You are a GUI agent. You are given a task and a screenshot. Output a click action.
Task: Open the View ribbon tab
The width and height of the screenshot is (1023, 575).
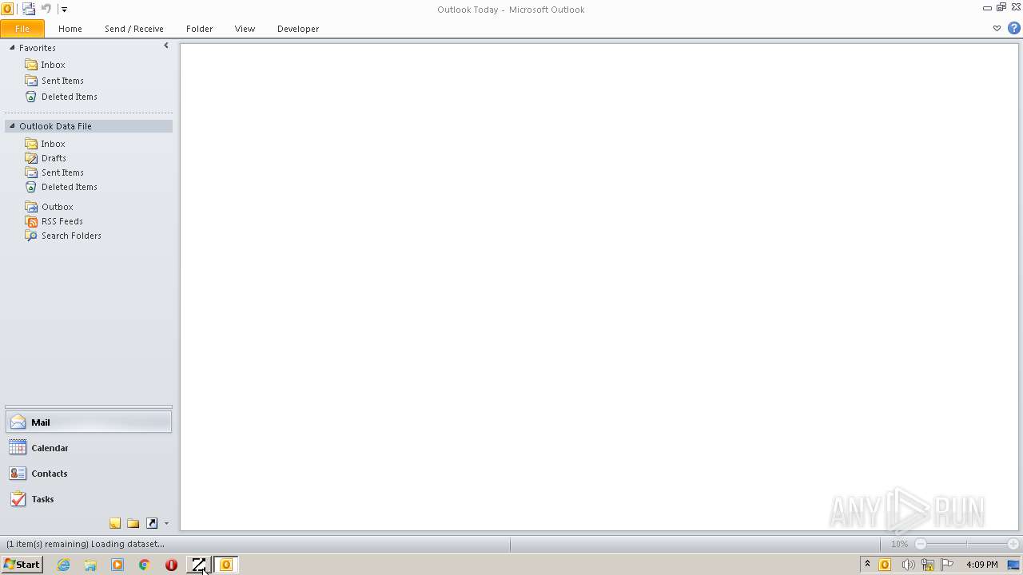(x=245, y=29)
